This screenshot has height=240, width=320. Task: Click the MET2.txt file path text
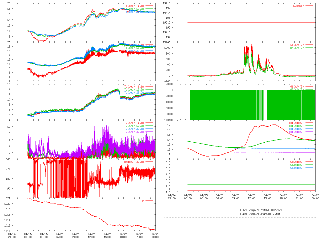260,214
